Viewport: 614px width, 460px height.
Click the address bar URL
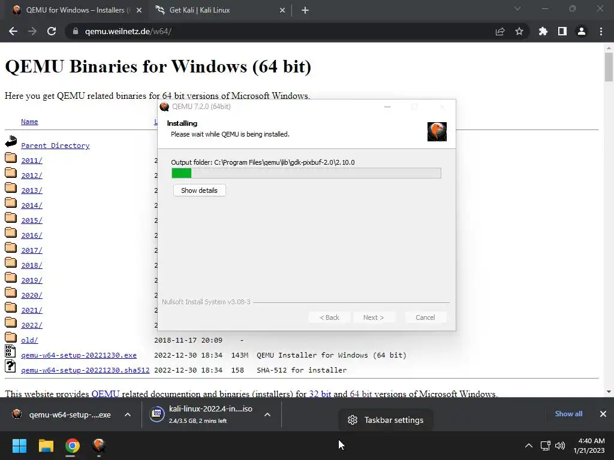pos(128,31)
